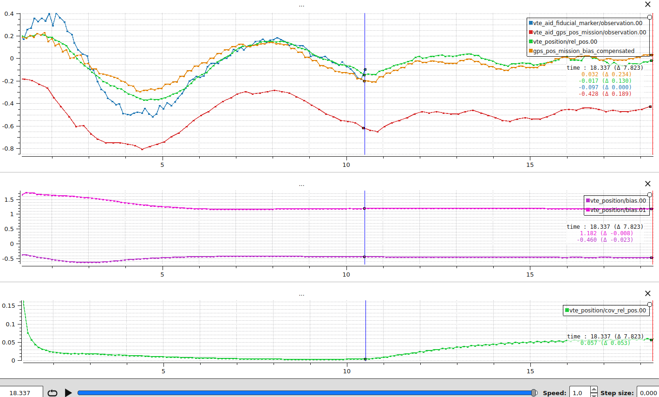Close the top plot with its X icon
659x397 pixels.
tap(648, 4)
